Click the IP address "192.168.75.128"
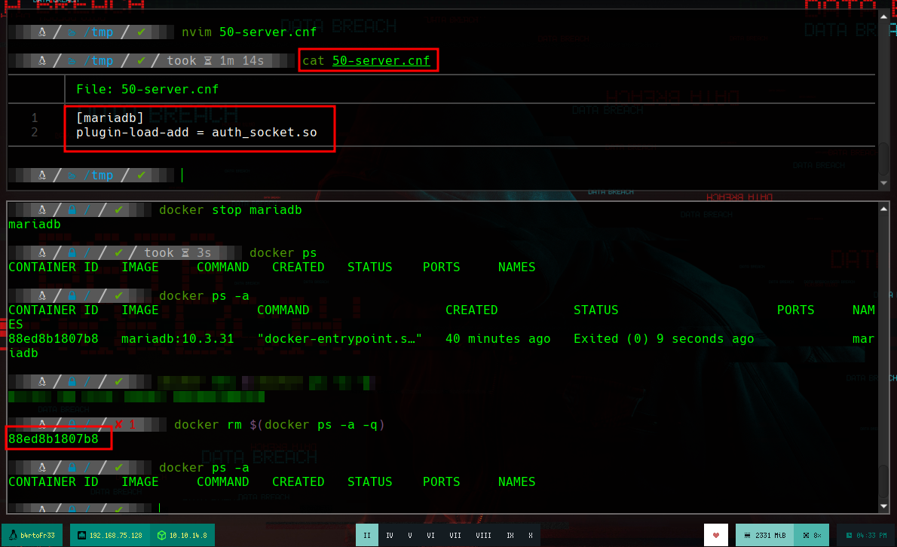This screenshot has height=547, width=897. click(x=115, y=536)
